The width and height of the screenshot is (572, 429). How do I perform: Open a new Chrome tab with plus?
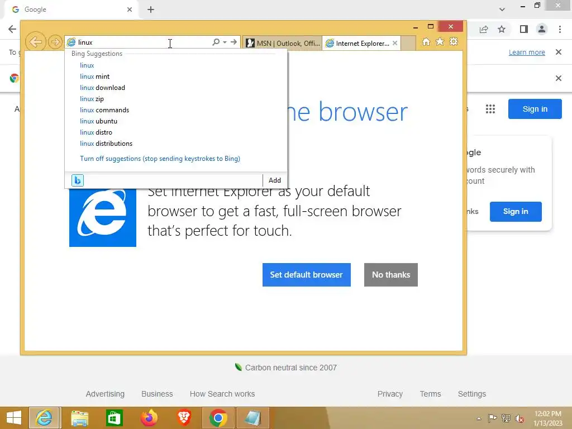click(x=151, y=9)
